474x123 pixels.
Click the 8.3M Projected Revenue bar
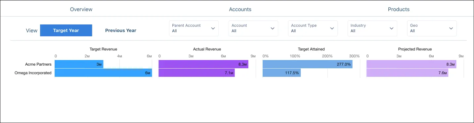[411, 64]
